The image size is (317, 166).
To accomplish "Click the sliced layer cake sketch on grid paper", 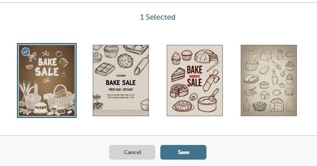I will point(276,105).
